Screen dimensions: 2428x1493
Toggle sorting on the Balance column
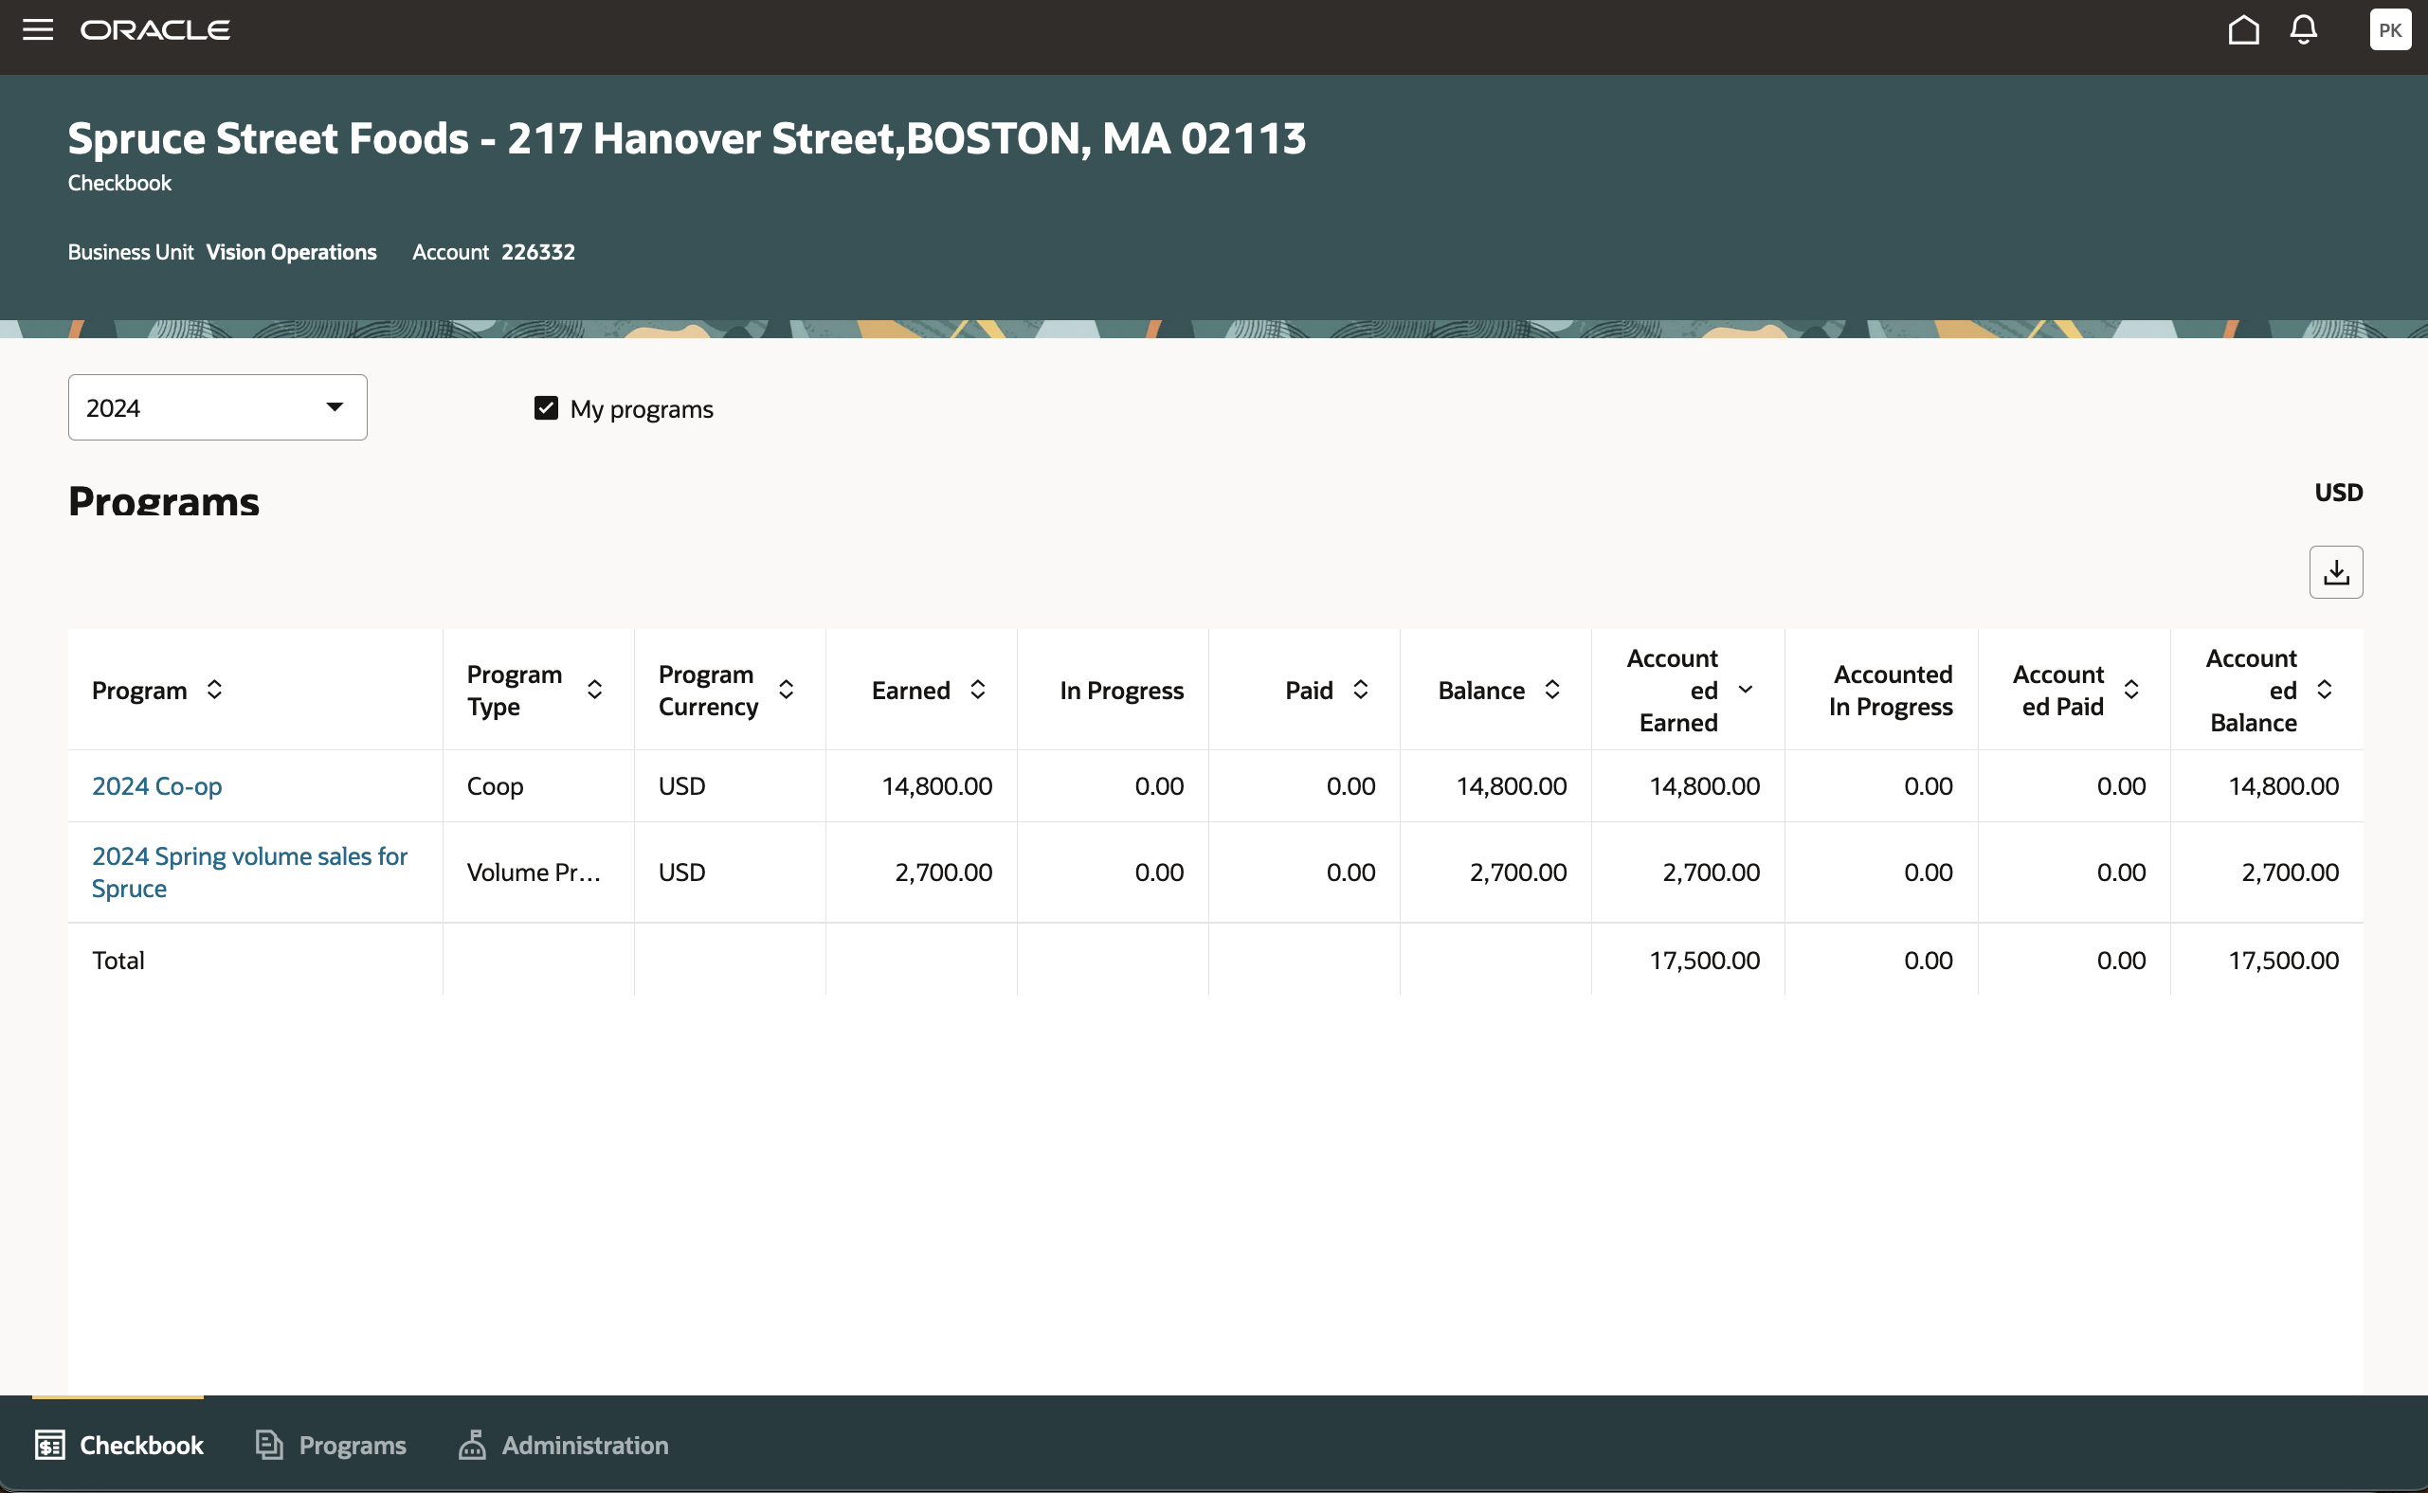pos(1550,690)
